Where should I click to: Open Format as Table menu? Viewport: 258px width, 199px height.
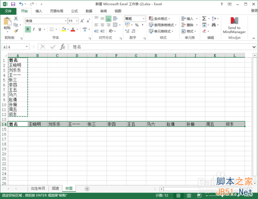pos(163,25)
